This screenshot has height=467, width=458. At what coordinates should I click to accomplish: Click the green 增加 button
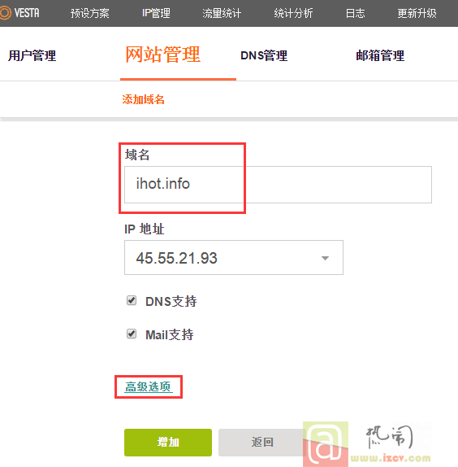tap(168, 443)
